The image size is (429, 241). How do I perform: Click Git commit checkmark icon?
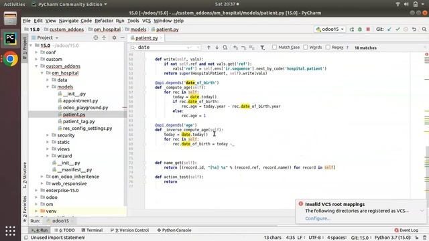397,29
